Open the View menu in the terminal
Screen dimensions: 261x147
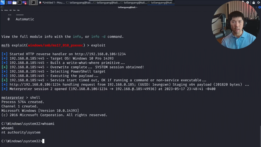tap(14, 10)
